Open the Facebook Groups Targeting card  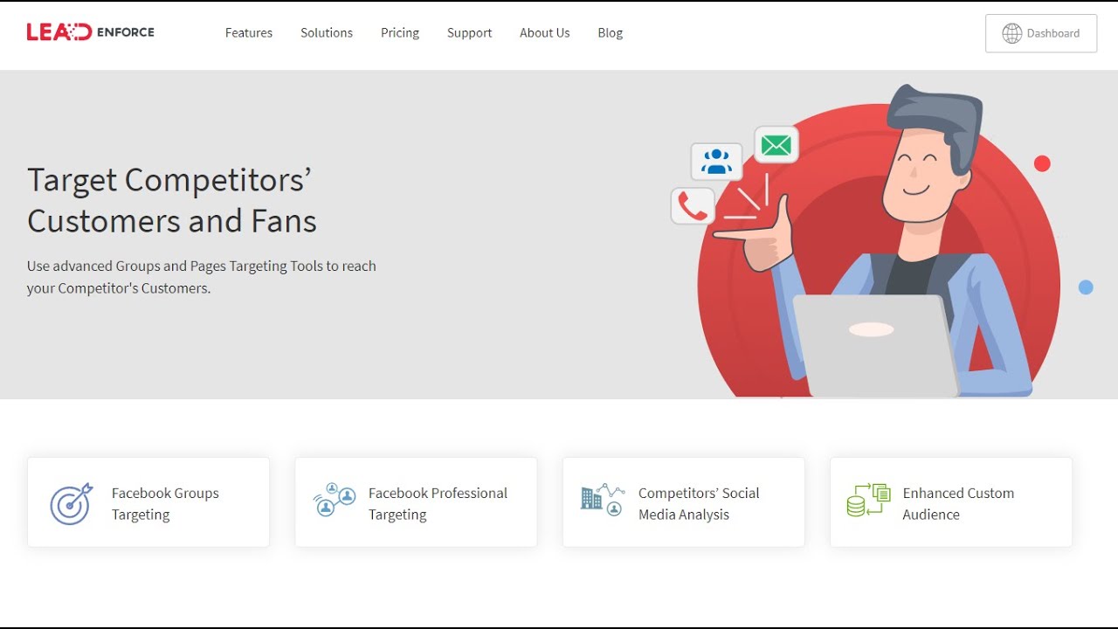[148, 501]
